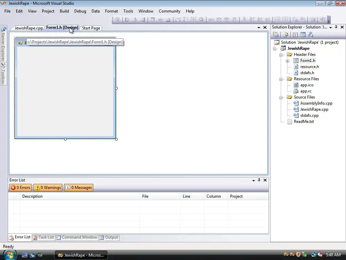This screenshot has height=260, width=346.
Task: Click the Windows Start orb
Action: [x=10, y=255]
